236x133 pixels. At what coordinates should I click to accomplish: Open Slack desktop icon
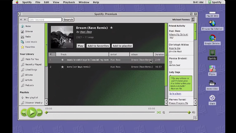tap(212, 100)
